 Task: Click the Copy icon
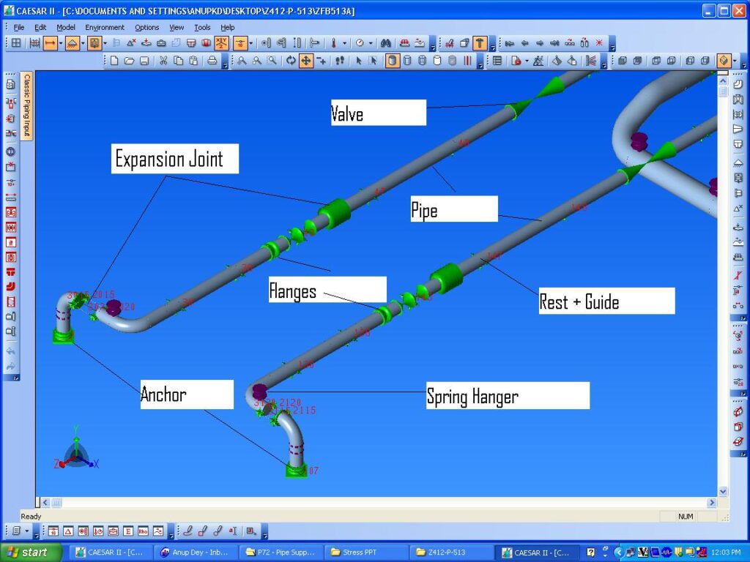(x=178, y=61)
